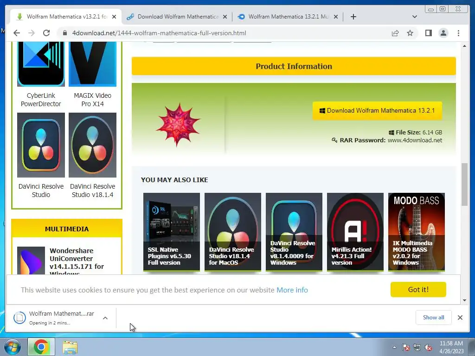Close the first Wolfram Mathematica v13.2.1 tab
Image resolution: width=475 pixels, height=356 pixels.
click(x=114, y=17)
